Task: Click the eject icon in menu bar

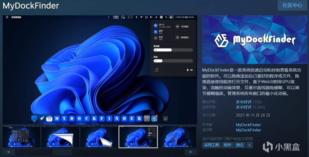Action: click(156, 17)
